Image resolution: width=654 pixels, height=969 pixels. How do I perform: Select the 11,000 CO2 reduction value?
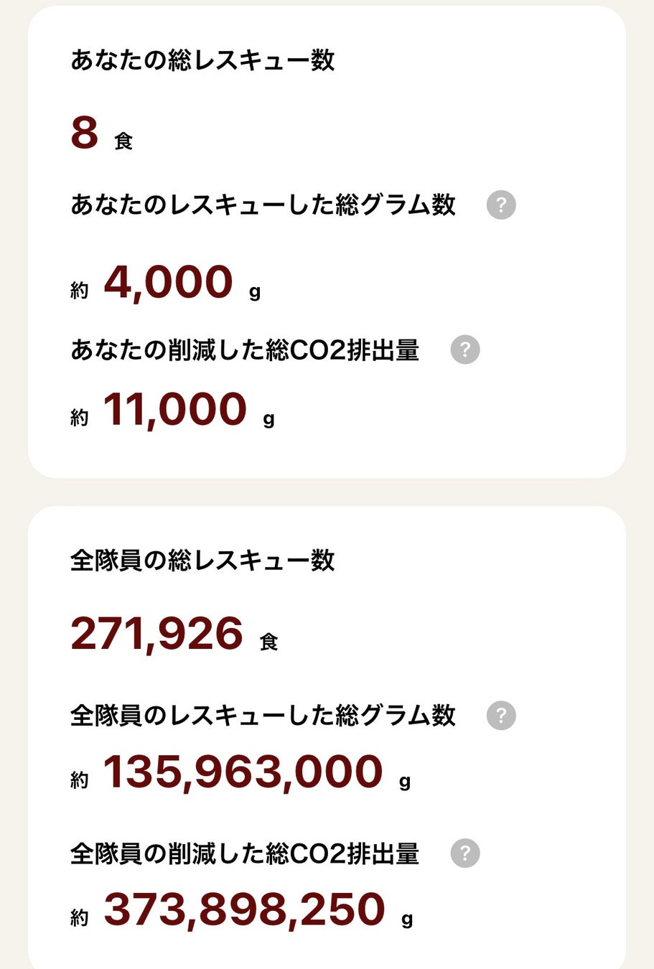point(175,410)
